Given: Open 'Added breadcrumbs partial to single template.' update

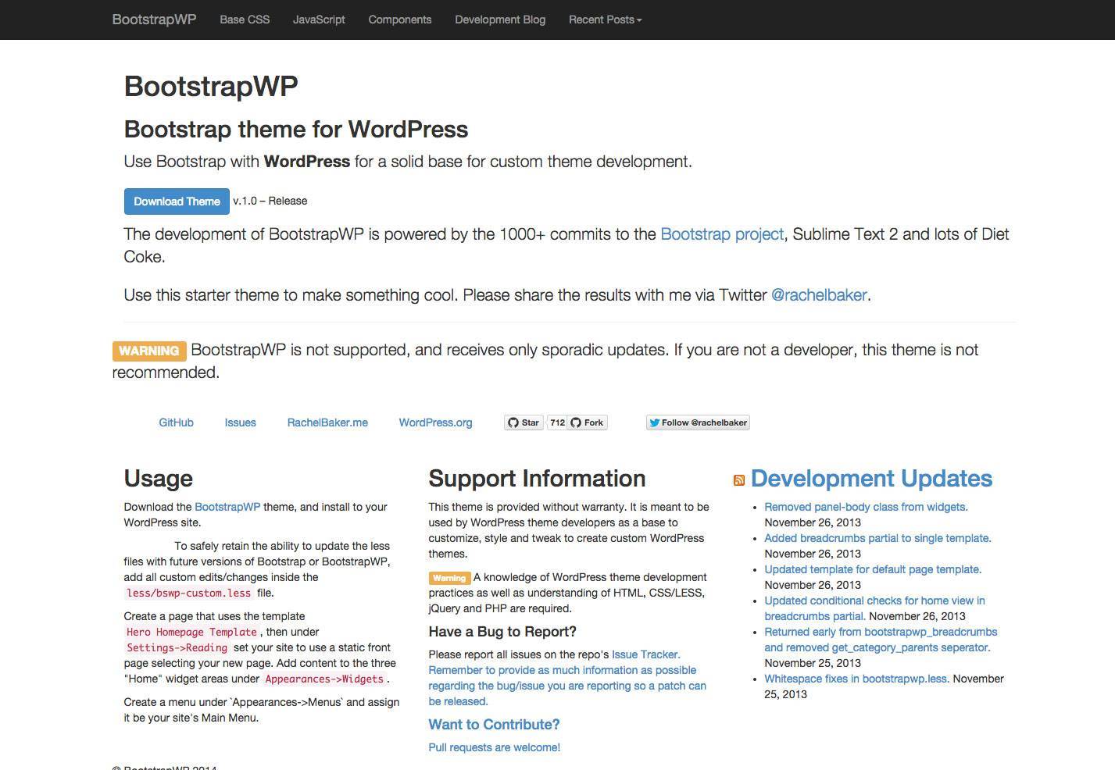Looking at the screenshot, I should pyautogui.click(x=877, y=538).
